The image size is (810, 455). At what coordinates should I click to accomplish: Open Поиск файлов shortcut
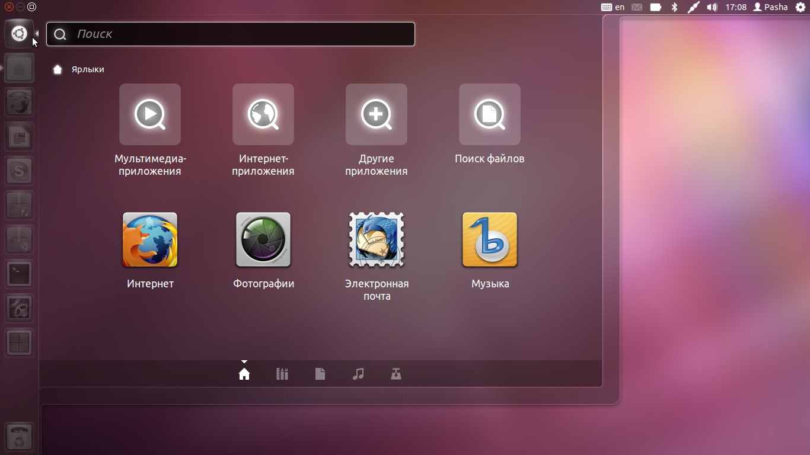click(490, 114)
